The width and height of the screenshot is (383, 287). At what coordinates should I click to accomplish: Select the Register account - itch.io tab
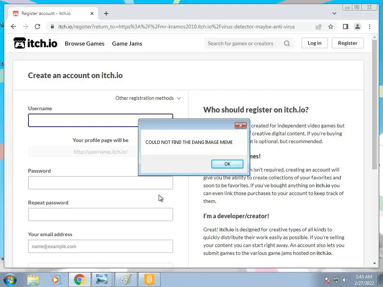tap(53, 13)
